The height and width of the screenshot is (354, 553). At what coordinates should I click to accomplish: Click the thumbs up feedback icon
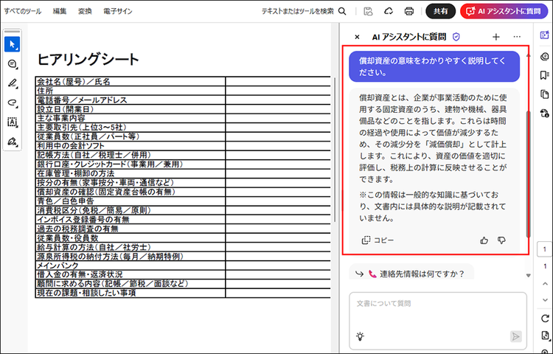pyautogui.click(x=484, y=240)
